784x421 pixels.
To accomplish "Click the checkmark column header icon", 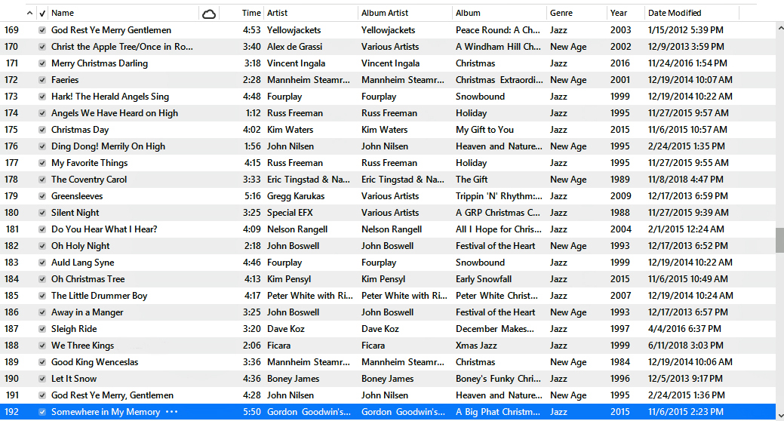I will coord(42,13).
